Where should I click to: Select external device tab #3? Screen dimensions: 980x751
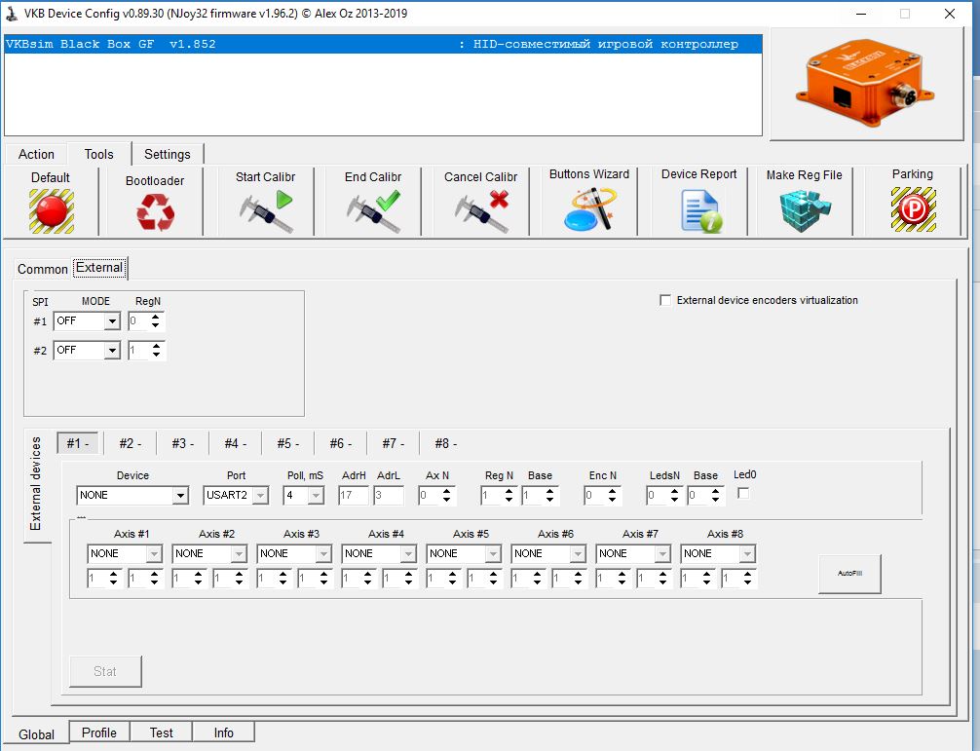click(182, 443)
